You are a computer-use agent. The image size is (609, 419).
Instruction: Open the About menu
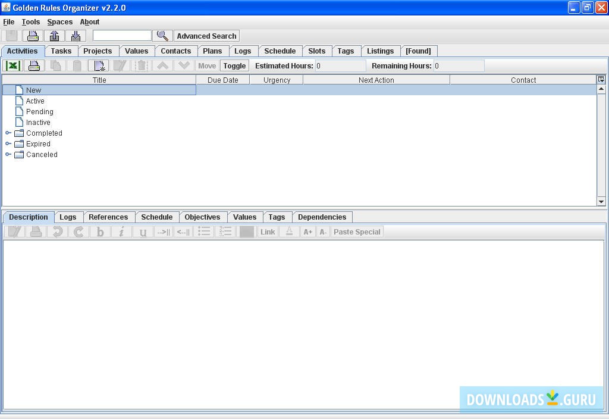(90, 22)
